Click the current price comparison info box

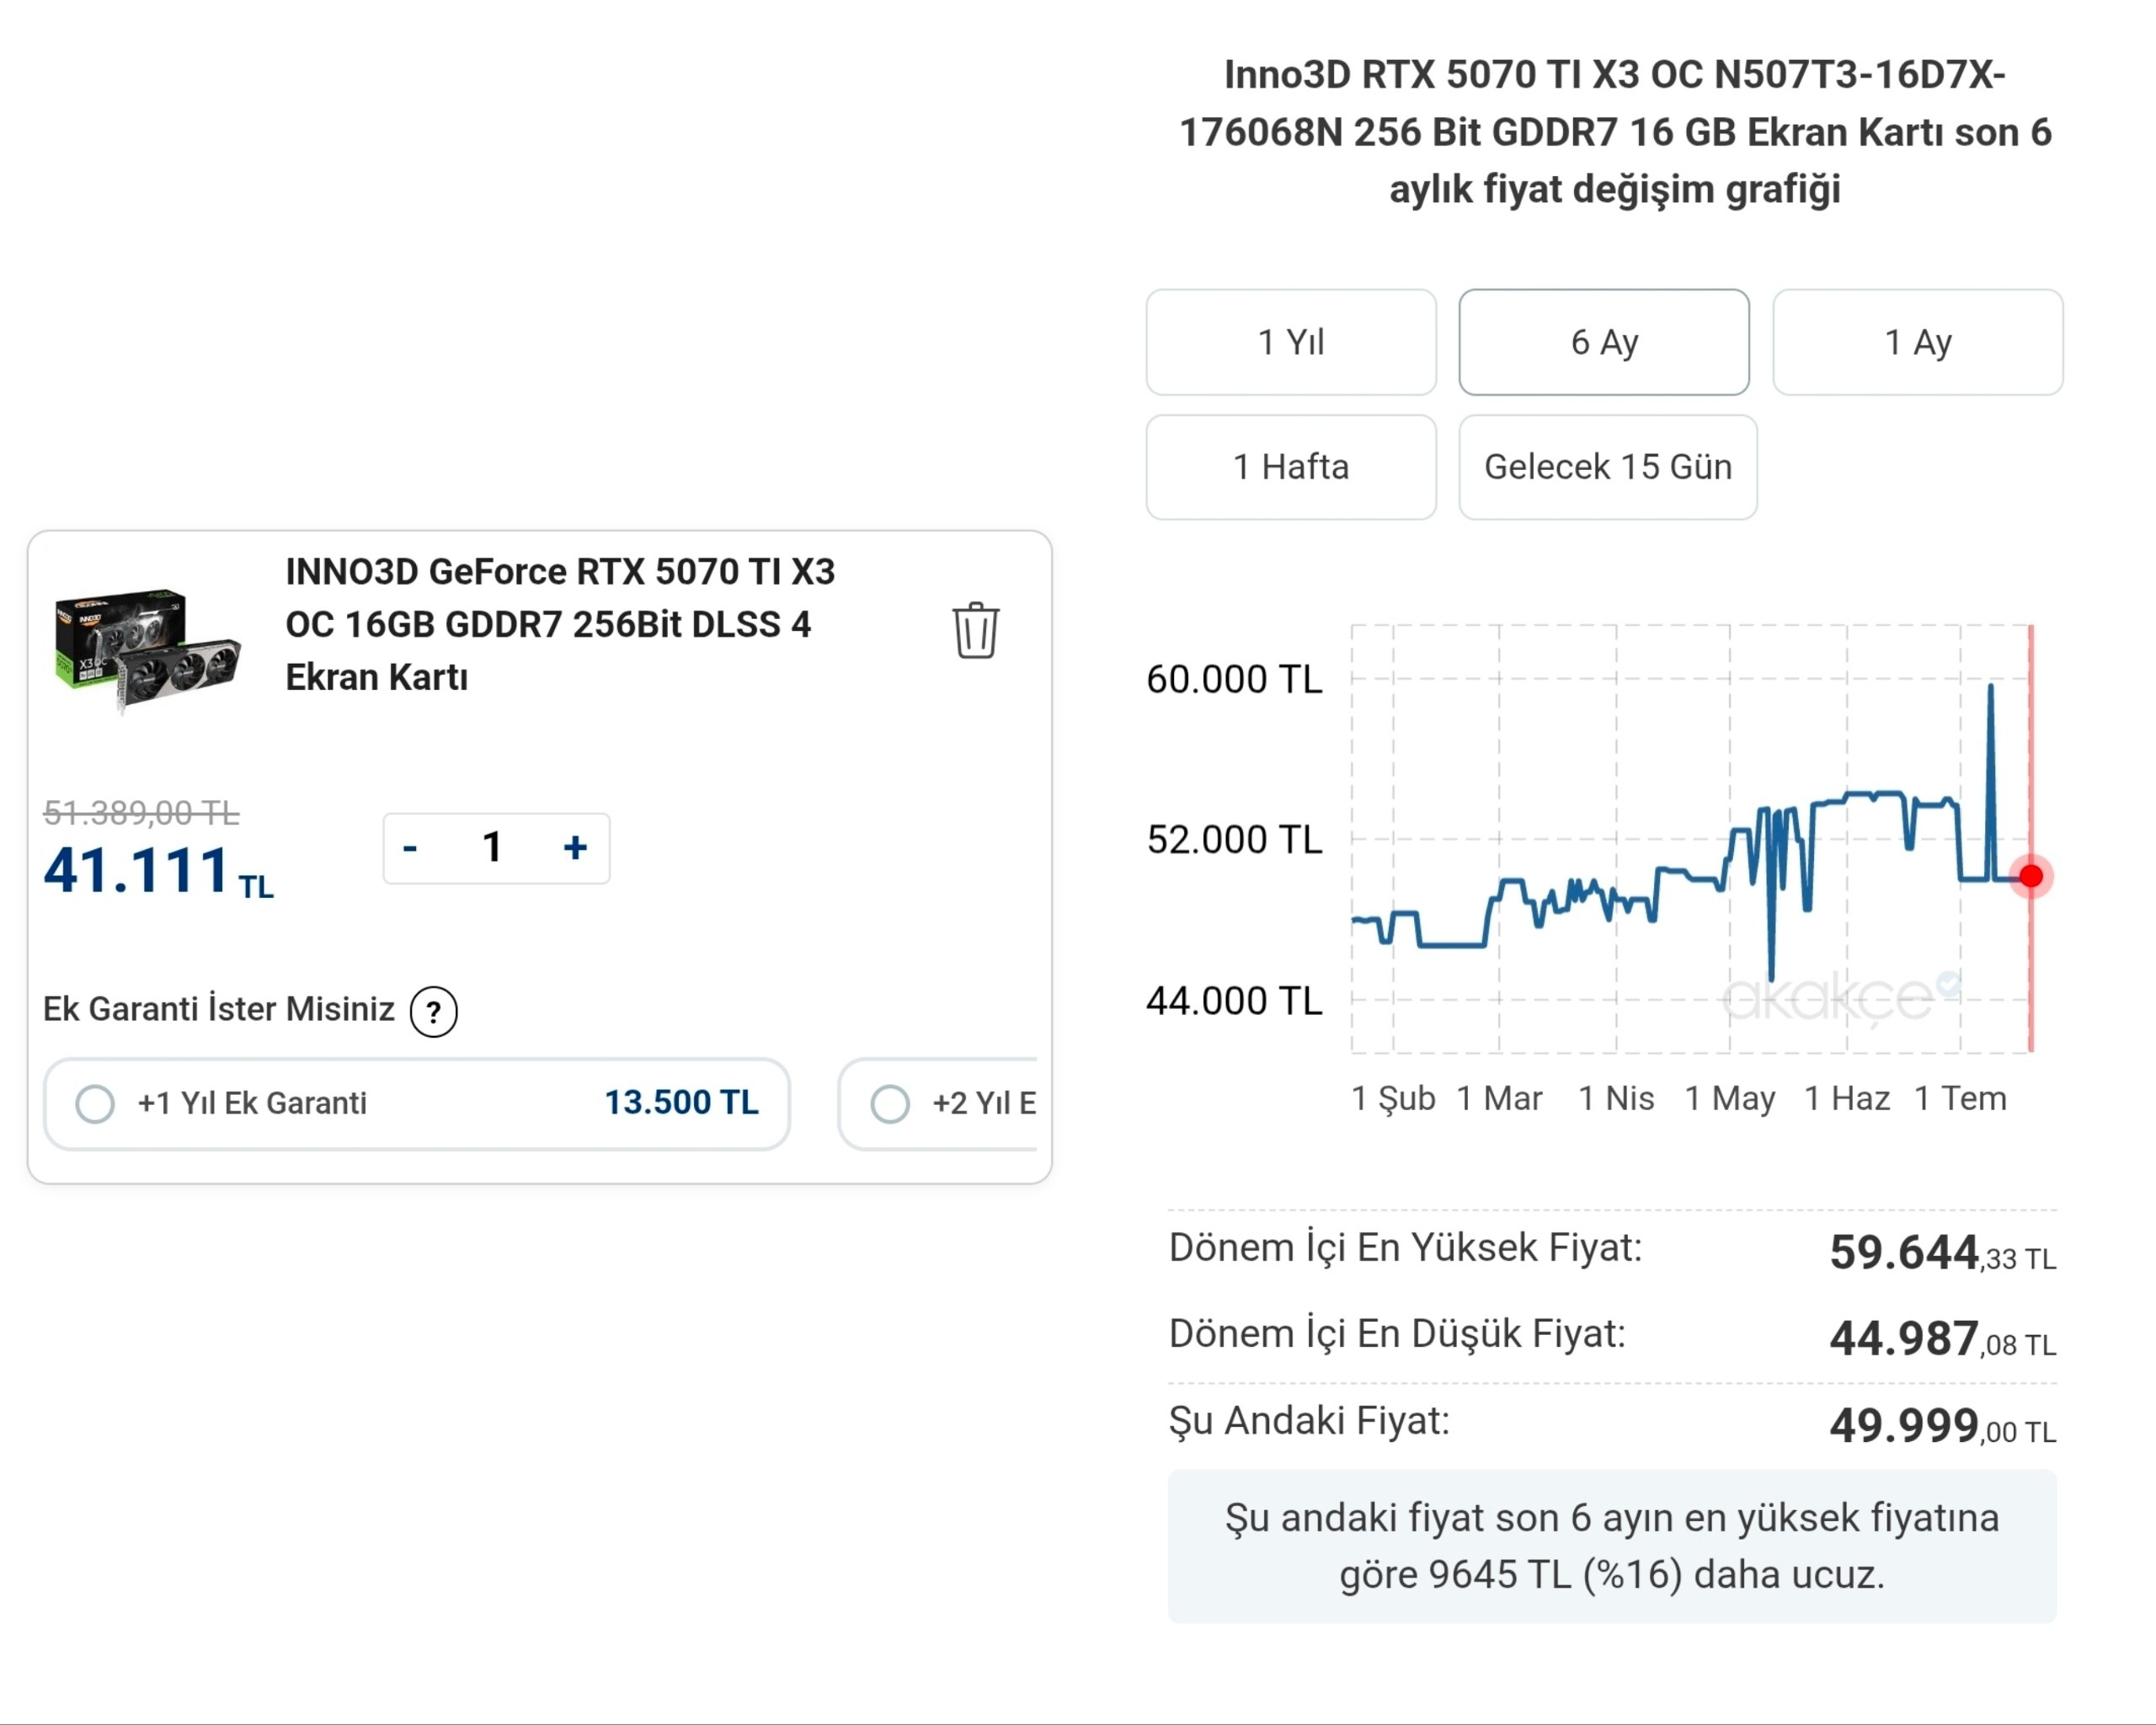(x=1612, y=1547)
